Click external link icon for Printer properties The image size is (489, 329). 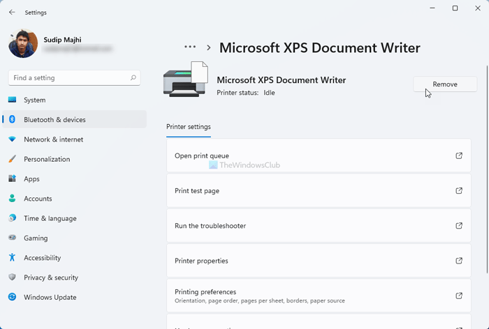(459, 261)
